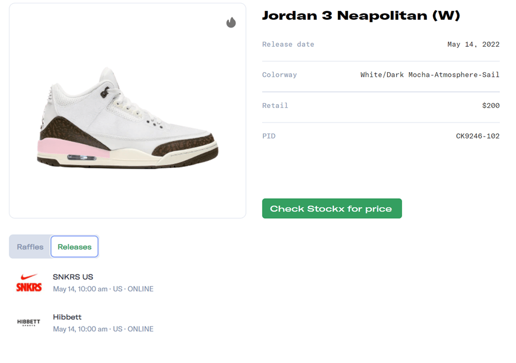Click the Jordan 3 Neapolitan (W) title
The width and height of the screenshot is (516, 363).
click(x=361, y=16)
